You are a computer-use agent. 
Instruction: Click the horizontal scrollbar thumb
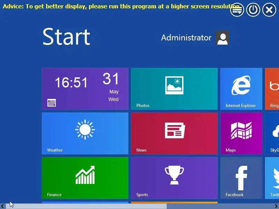click(86, 206)
